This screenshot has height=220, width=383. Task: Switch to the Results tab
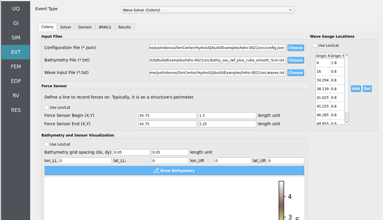[125, 27]
